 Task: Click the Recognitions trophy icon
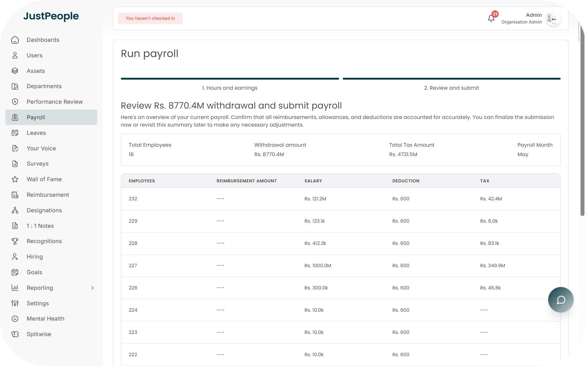[x=15, y=241]
